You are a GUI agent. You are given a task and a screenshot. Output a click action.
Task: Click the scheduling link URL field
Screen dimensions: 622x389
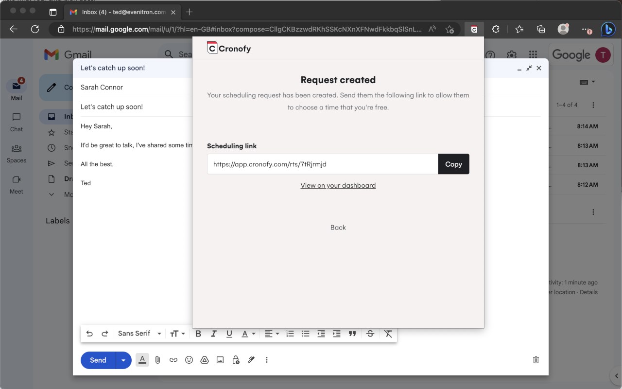pyautogui.click(x=323, y=164)
